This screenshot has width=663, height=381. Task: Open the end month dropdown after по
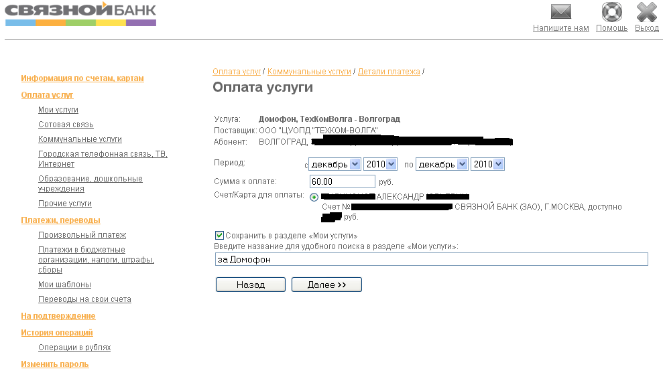click(442, 164)
